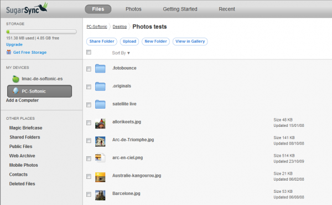Open the Recent tab
The height and width of the screenshot is (205, 332).
[227, 9]
